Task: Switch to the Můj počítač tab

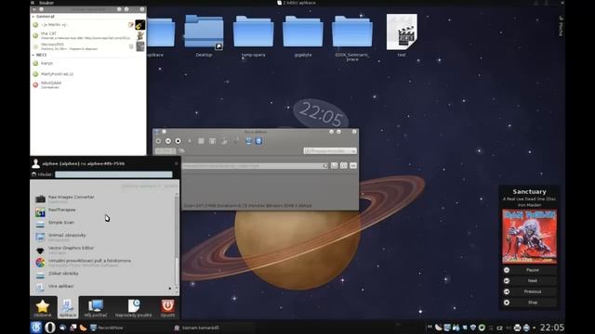Action: click(95, 308)
